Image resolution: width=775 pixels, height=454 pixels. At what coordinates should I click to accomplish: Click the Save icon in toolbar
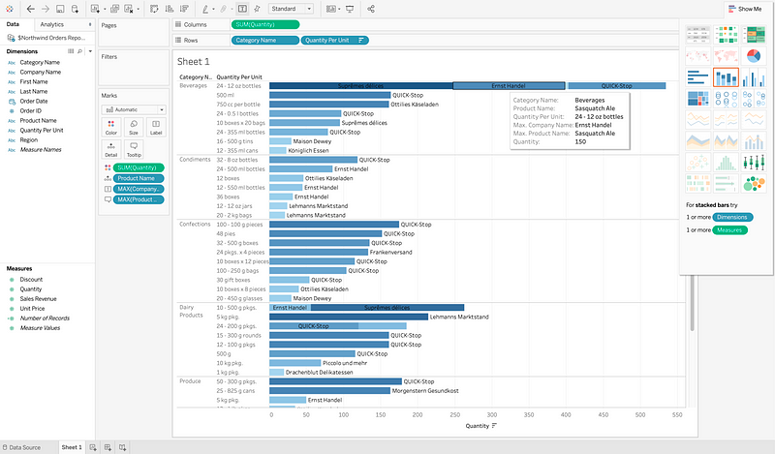point(60,9)
